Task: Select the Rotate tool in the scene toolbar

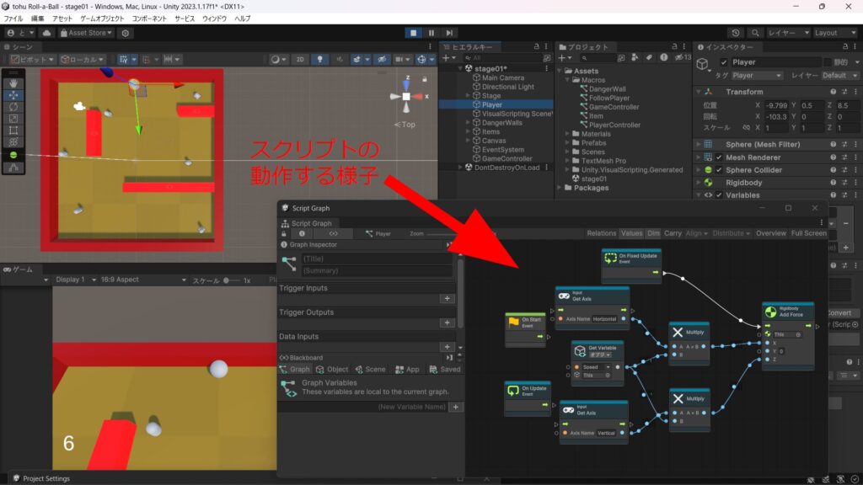Action: point(13,107)
